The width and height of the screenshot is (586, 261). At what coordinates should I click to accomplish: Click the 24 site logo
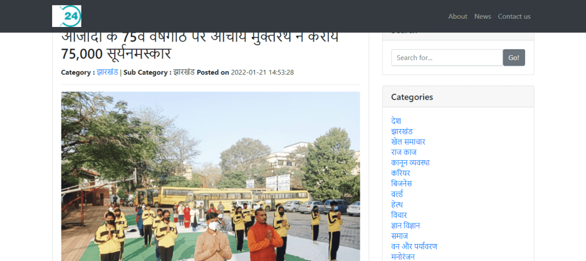tap(67, 16)
